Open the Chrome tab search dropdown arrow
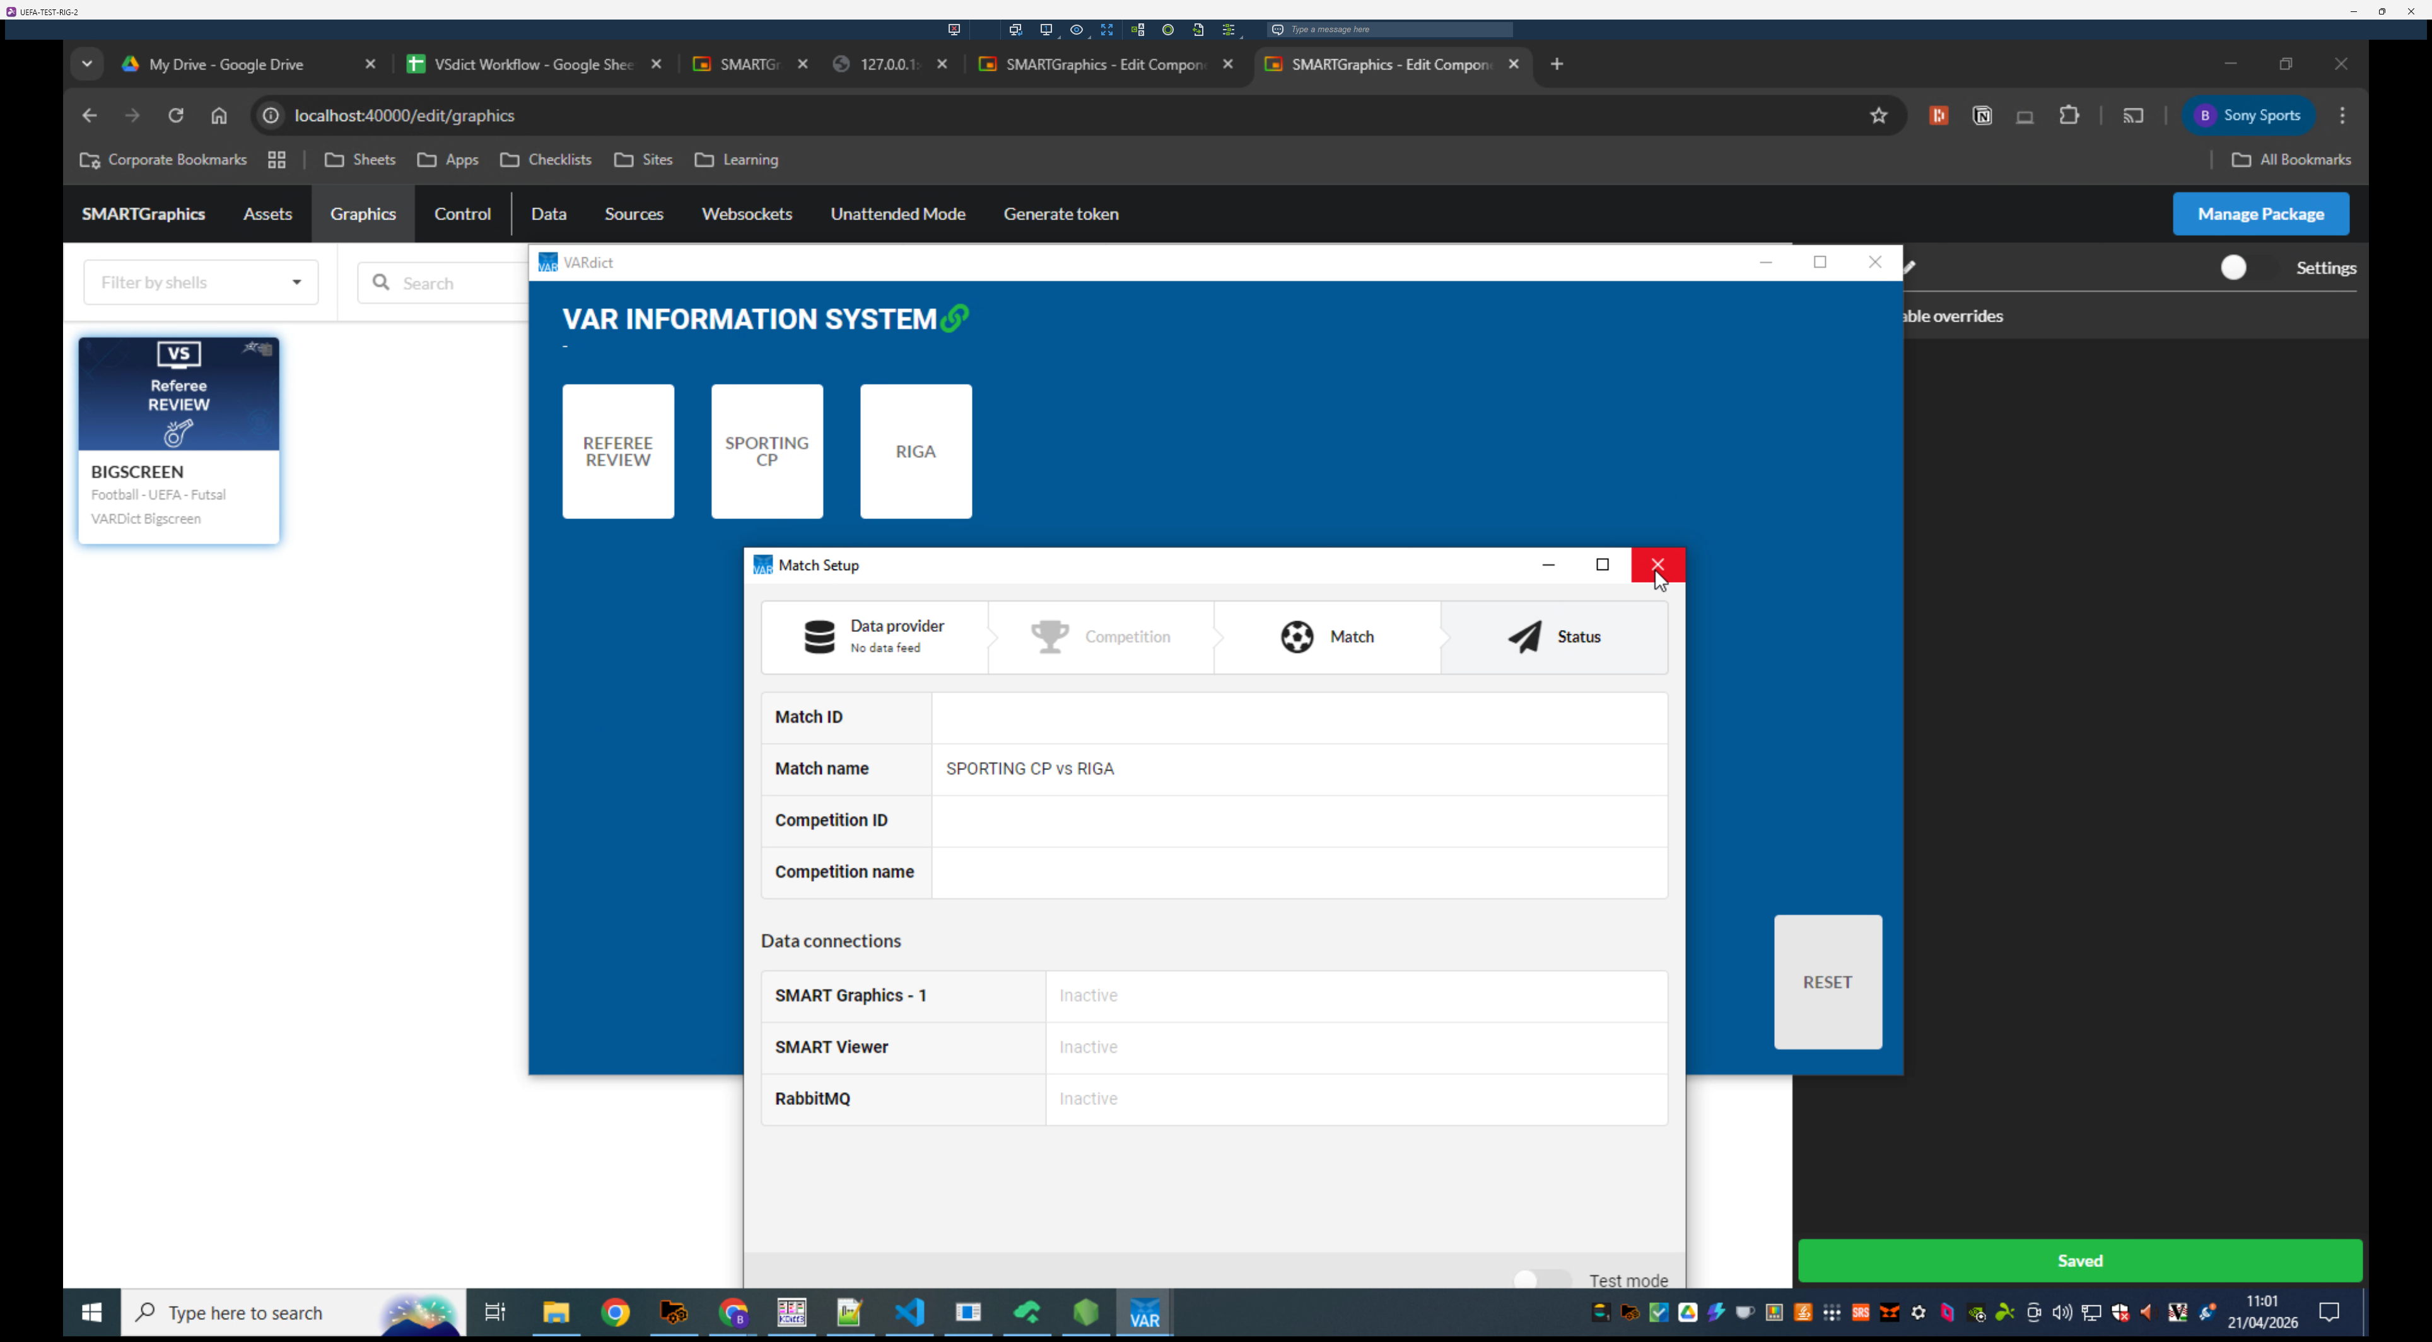 coord(87,64)
